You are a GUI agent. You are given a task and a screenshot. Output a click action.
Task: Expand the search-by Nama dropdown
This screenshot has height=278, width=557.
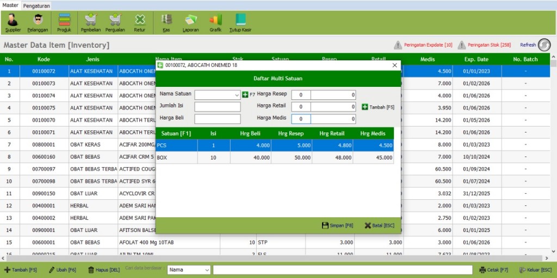(206, 270)
